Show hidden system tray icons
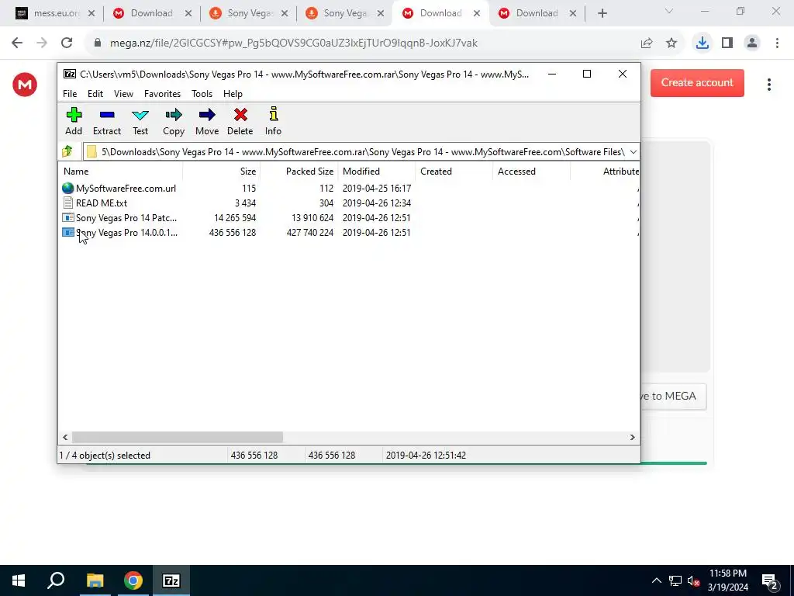 (656, 580)
